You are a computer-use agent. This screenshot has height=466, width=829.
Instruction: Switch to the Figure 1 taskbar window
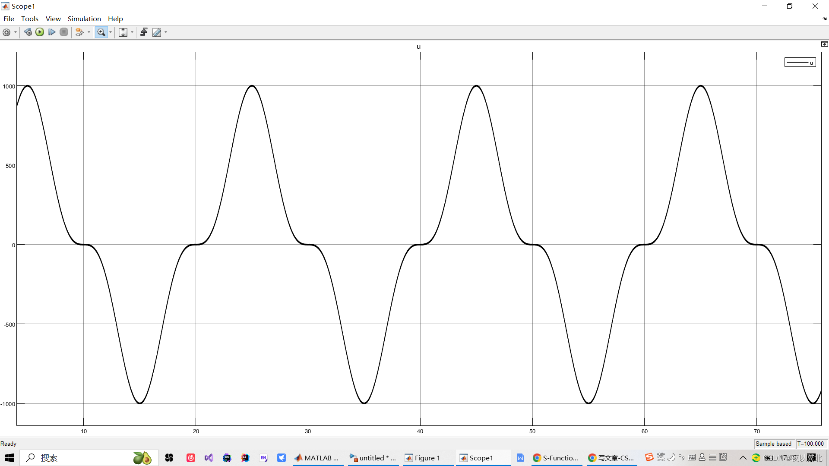428,458
